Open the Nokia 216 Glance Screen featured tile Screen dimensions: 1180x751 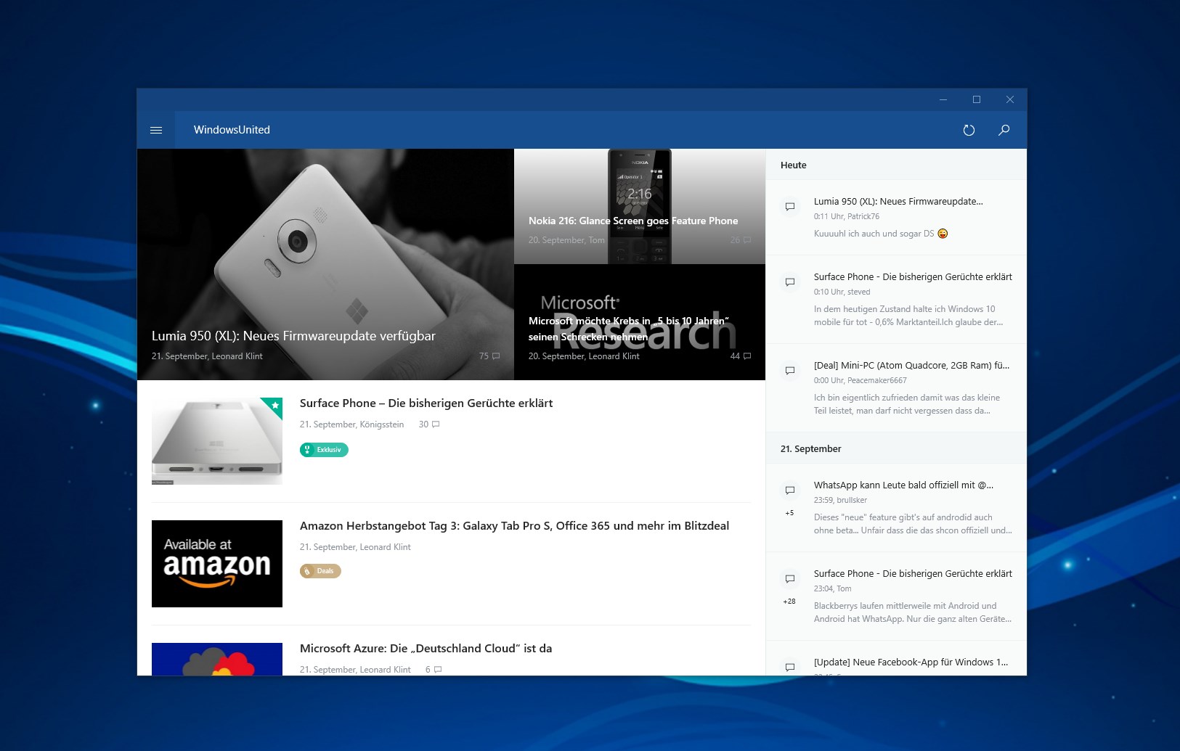click(640, 206)
